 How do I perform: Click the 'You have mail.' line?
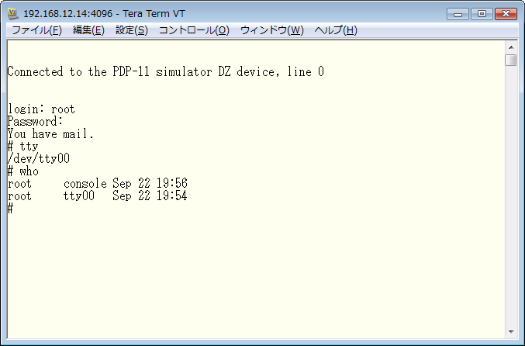click(x=50, y=134)
